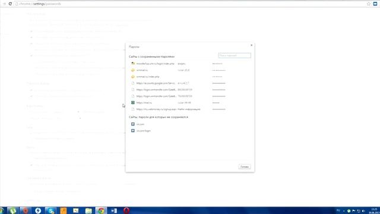The width and height of the screenshot is (380, 214).
Task: Click the vk.com/login site favicon
Action: (x=133, y=131)
